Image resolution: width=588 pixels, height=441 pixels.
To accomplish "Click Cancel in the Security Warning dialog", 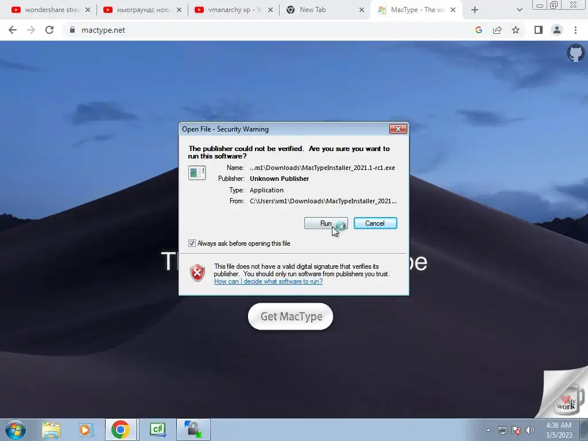I will [375, 223].
